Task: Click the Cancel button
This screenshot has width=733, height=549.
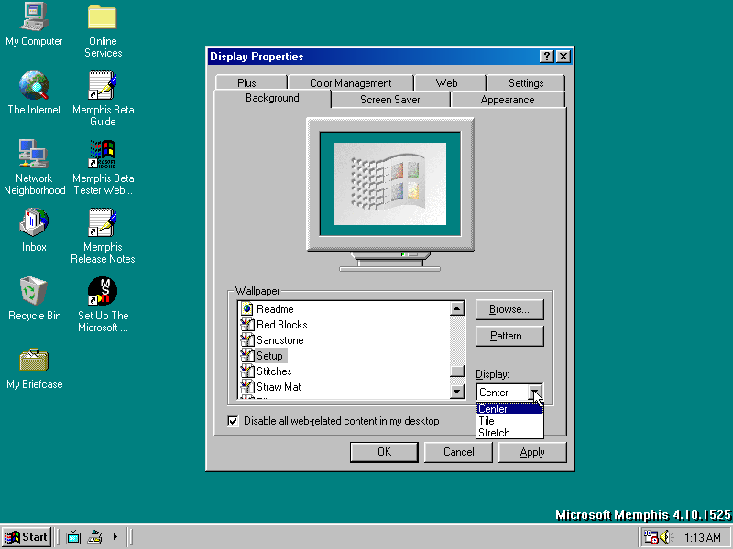Action: point(458,452)
